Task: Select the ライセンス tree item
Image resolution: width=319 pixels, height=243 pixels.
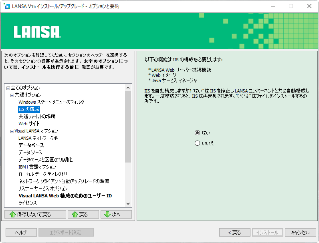Action: pyautogui.click(x=28, y=203)
